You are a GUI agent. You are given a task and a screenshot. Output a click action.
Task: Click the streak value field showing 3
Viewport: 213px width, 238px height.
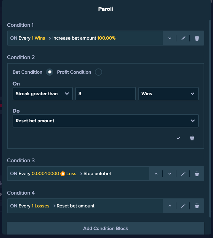tap(106, 94)
